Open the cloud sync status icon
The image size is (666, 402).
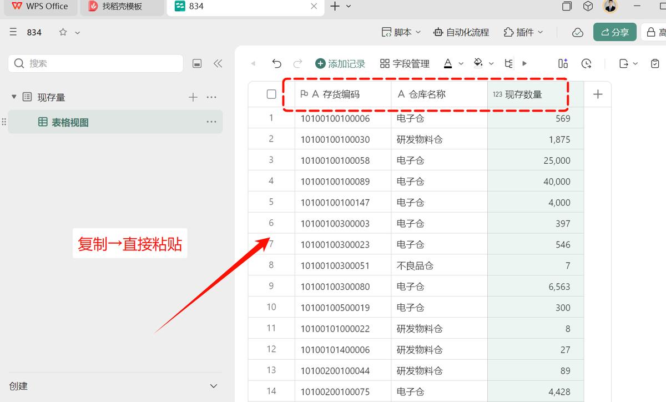[578, 32]
